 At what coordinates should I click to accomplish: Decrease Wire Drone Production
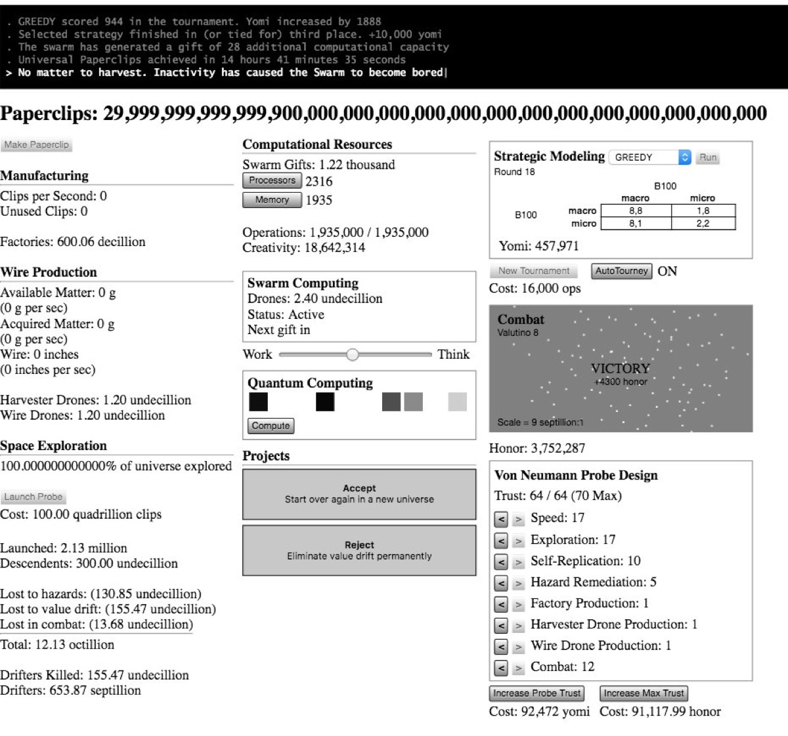coord(500,647)
